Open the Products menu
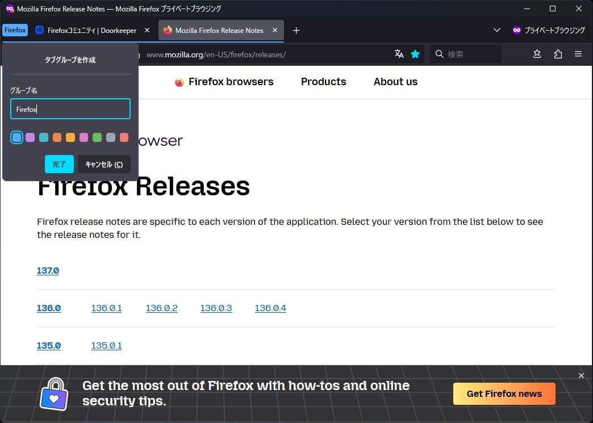593x423 pixels. [x=323, y=82]
